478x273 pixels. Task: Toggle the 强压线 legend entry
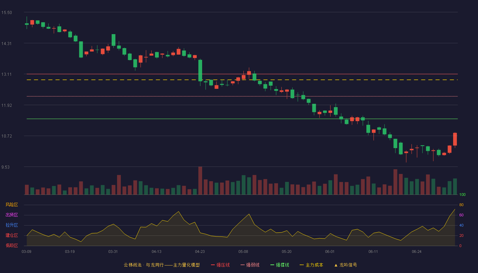click(220, 265)
